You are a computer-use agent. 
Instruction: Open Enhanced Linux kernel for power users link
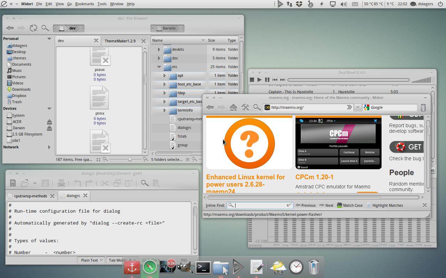pyautogui.click(x=246, y=184)
